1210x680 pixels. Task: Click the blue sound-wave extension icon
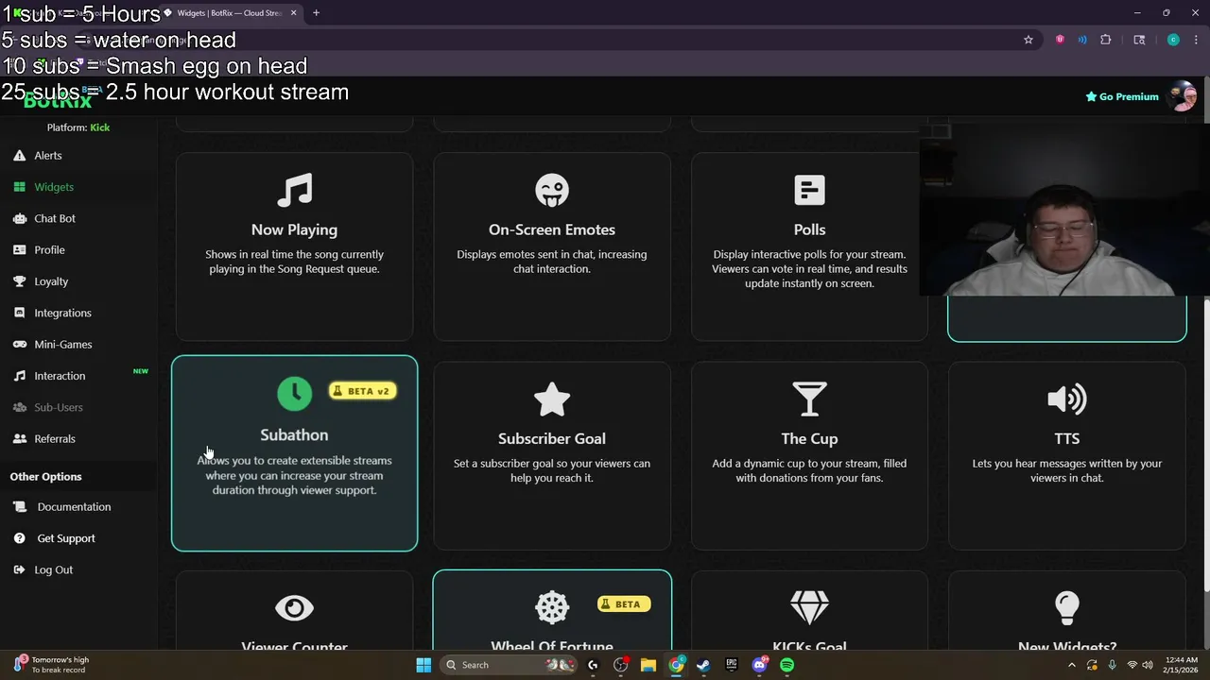[1082, 40]
